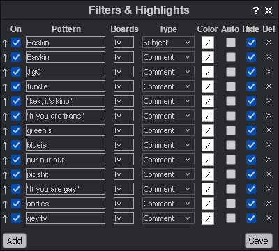Pick a color for the nur nur nur filter
This screenshot has height=251, width=279.
point(208,160)
